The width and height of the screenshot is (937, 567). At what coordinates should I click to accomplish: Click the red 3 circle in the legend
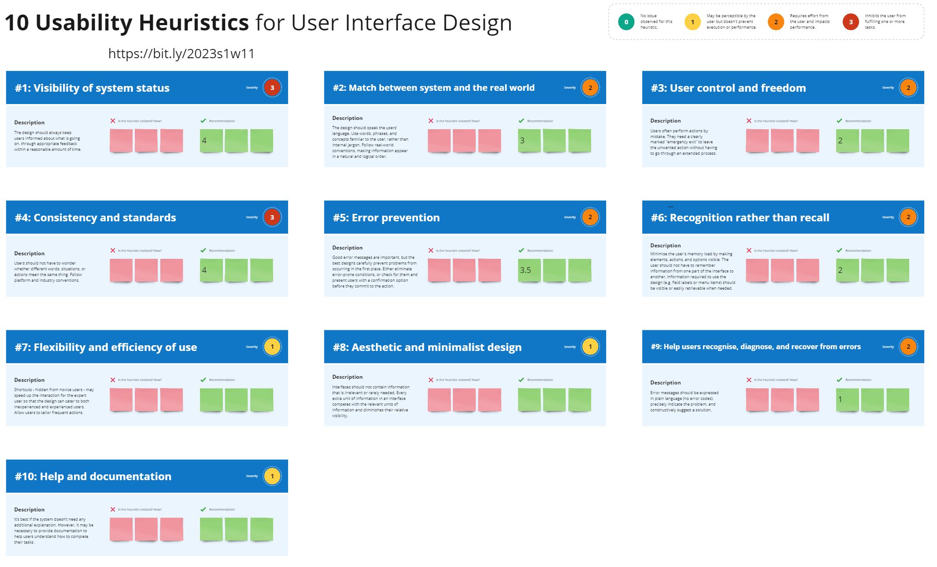851,22
